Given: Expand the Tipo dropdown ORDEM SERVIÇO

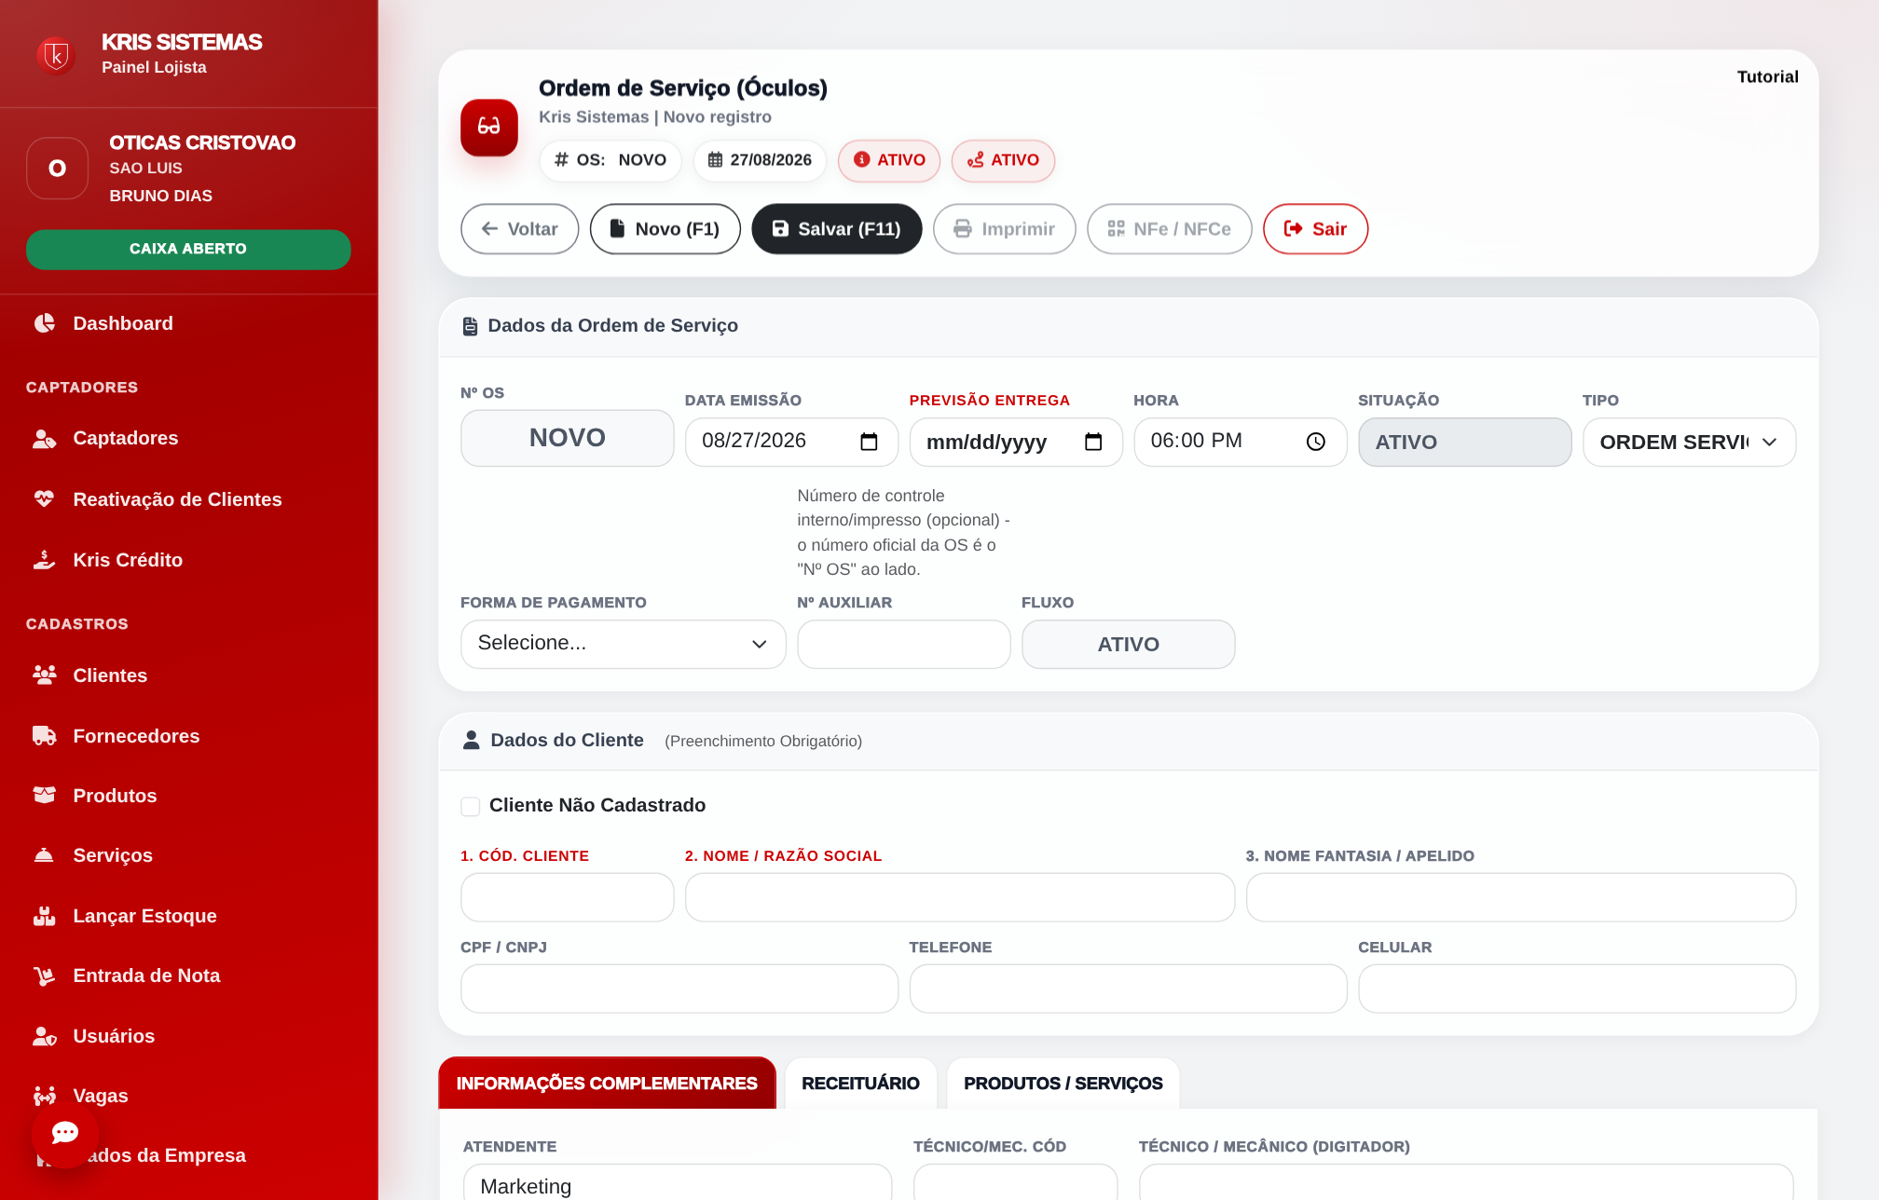Looking at the screenshot, I should (1689, 443).
